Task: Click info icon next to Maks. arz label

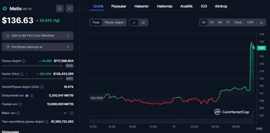Action: [x=18, y=113]
